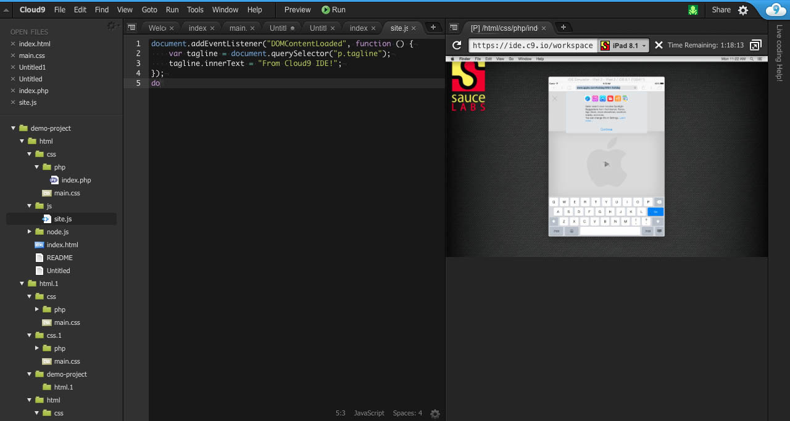Click the Preview button
The image size is (790, 421).
coord(297,10)
